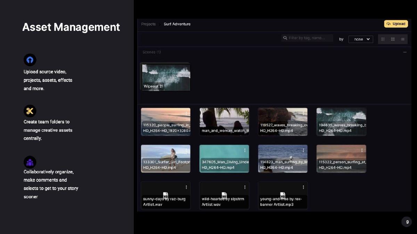Select the 119527_waves_breaking file name
Viewport: 417px width, 234px height.
pyautogui.click(x=284, y=128)
